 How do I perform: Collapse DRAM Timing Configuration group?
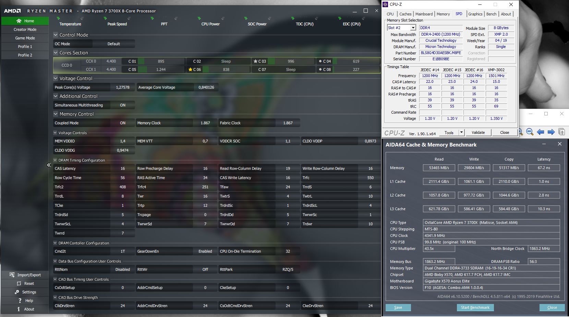[x=56, y=160]
